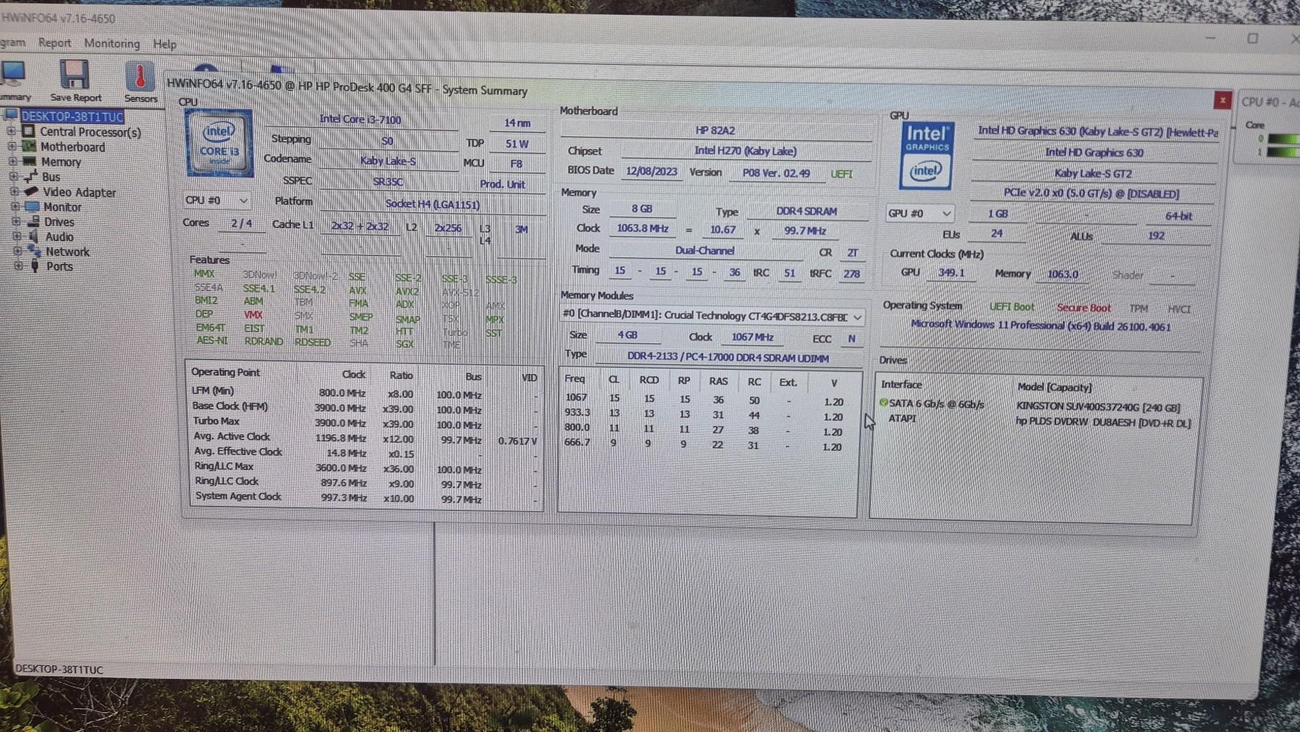
Task: Click the Bus tree icon
Action: pos(31,176)
